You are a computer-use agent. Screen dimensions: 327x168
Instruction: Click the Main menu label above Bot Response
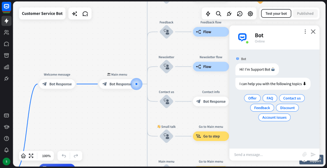[117, 74]
